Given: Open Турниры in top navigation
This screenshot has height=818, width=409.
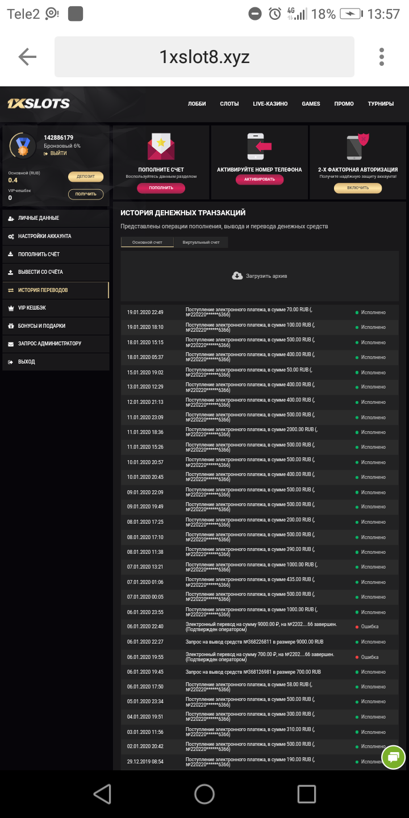Looking at the screenshot, I should [381, 104].
